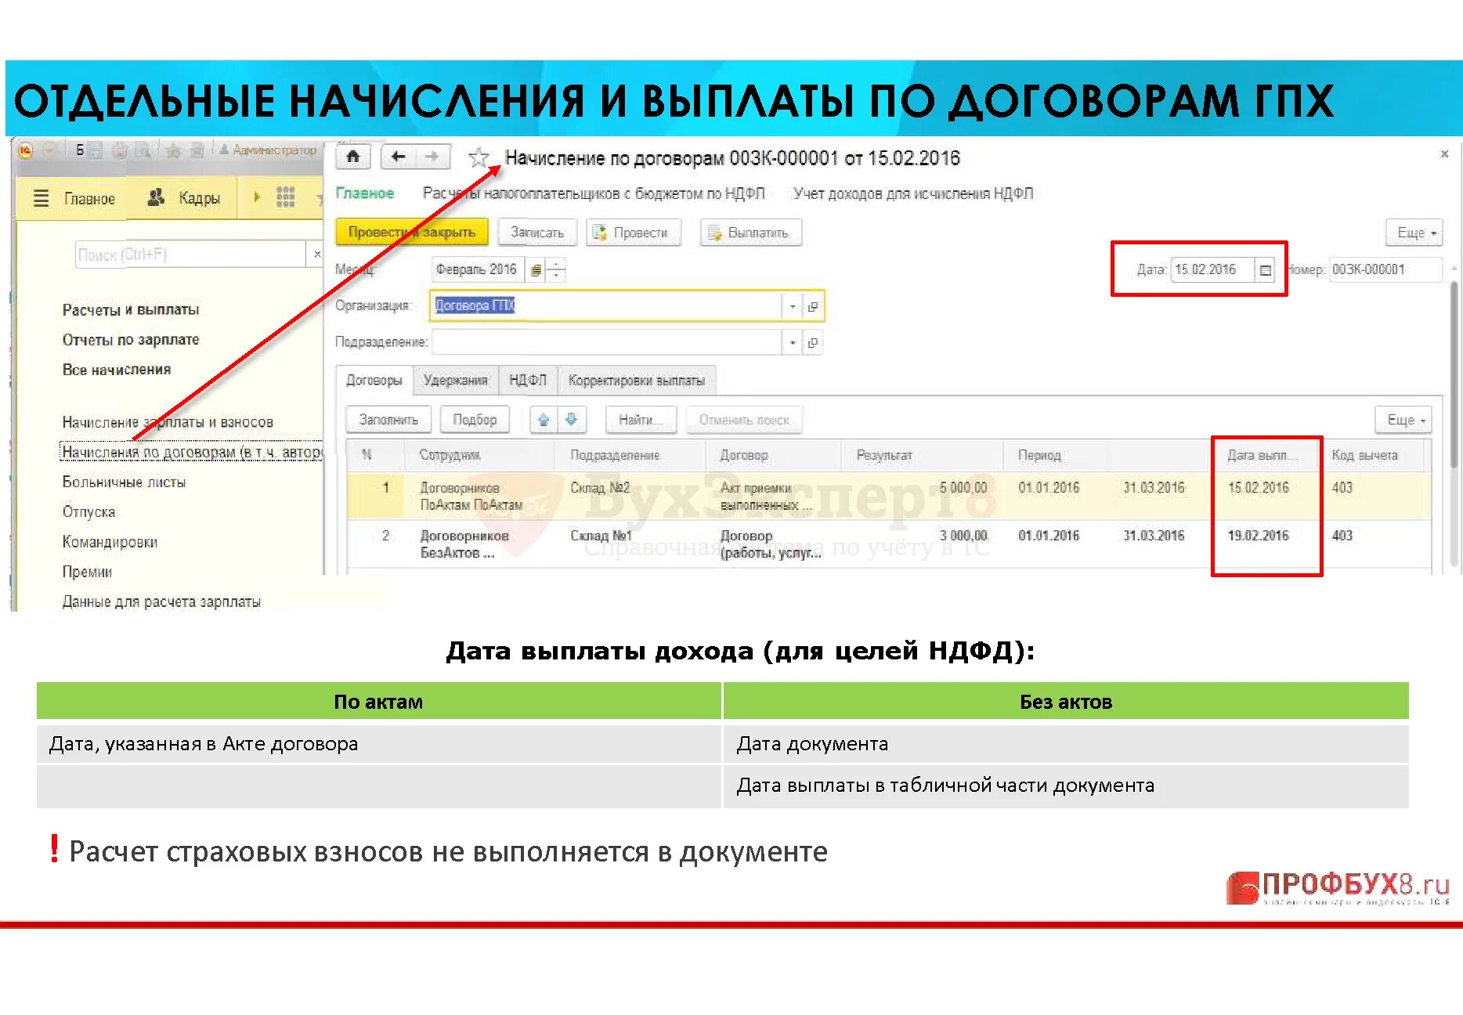Expand sections with yellow triangle arrow
1463x1015 pixels.
point(256,197)
